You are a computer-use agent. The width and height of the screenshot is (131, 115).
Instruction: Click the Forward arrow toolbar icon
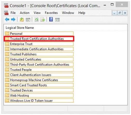click(x=13, y=20)
